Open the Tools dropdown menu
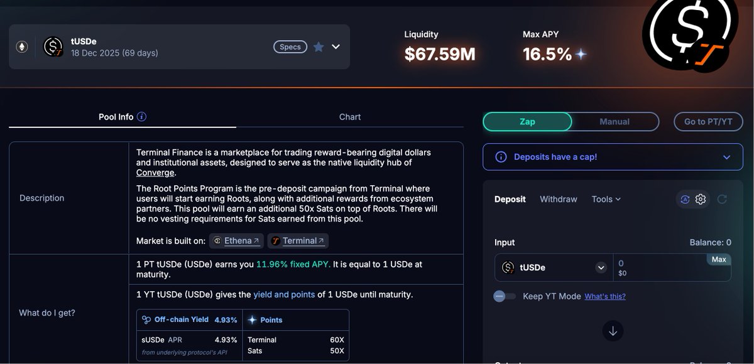The image size is (754, 364). click(x=606, y=199)
